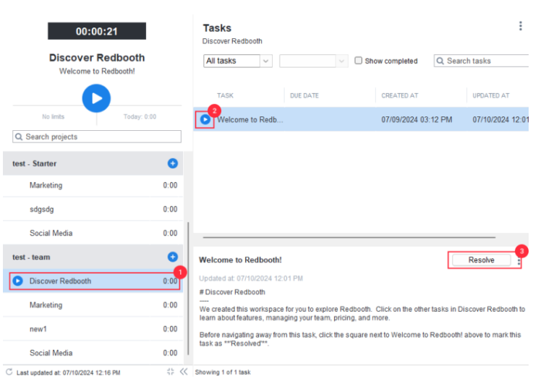Click the compact view icon in status bar

(170, 372)
